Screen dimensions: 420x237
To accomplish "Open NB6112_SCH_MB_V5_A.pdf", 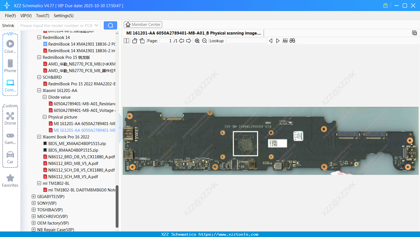I will pyautogui.click(x=71, y=177).
